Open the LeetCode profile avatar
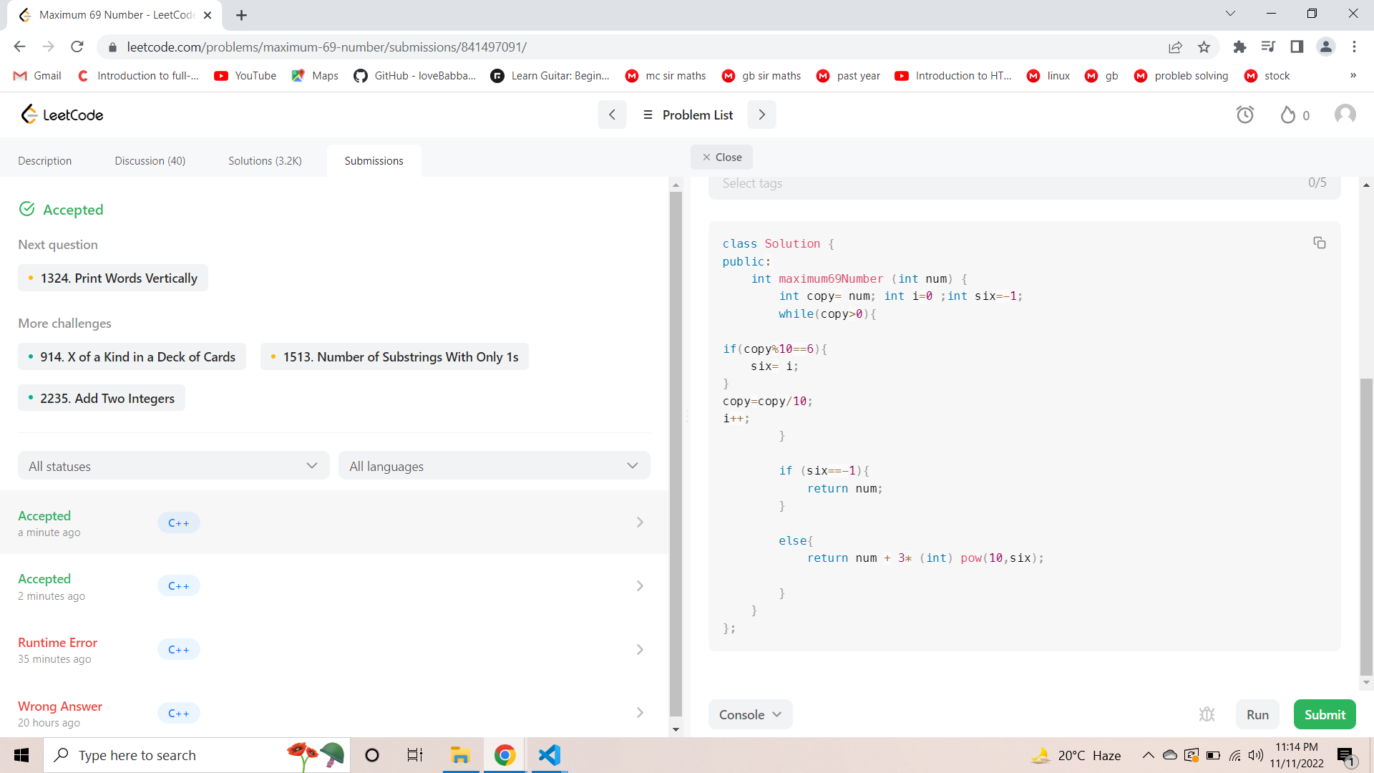This screenshot has width=1374, height=773. (1345, 115)
